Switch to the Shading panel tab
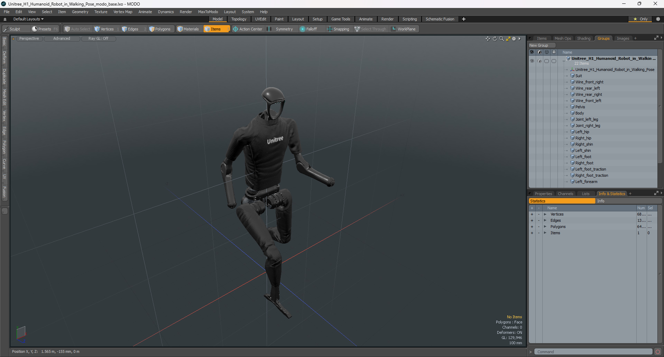Viewport: 664px width, 357px height. (x=584, y=38)
